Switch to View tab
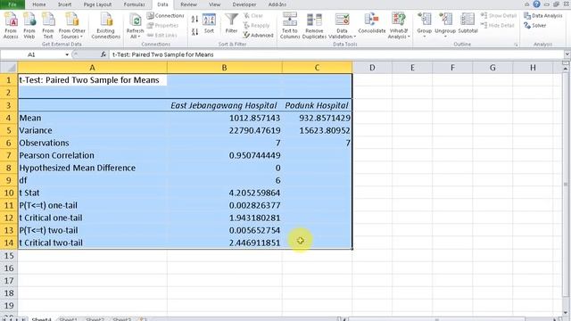 (214, 4)
